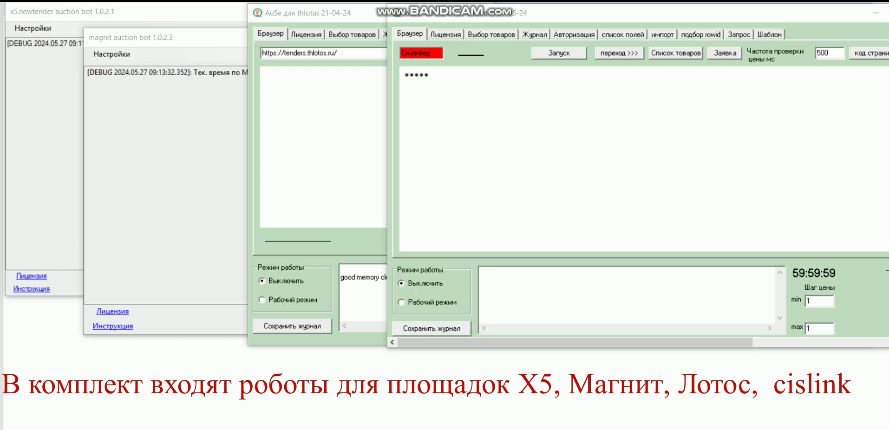
Task: Open the подбор rowid tab
Action: point(700,34)
